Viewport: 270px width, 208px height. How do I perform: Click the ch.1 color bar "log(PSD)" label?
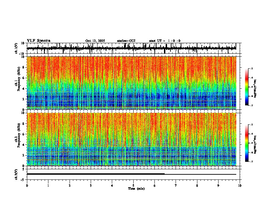[x=255, y=89]
